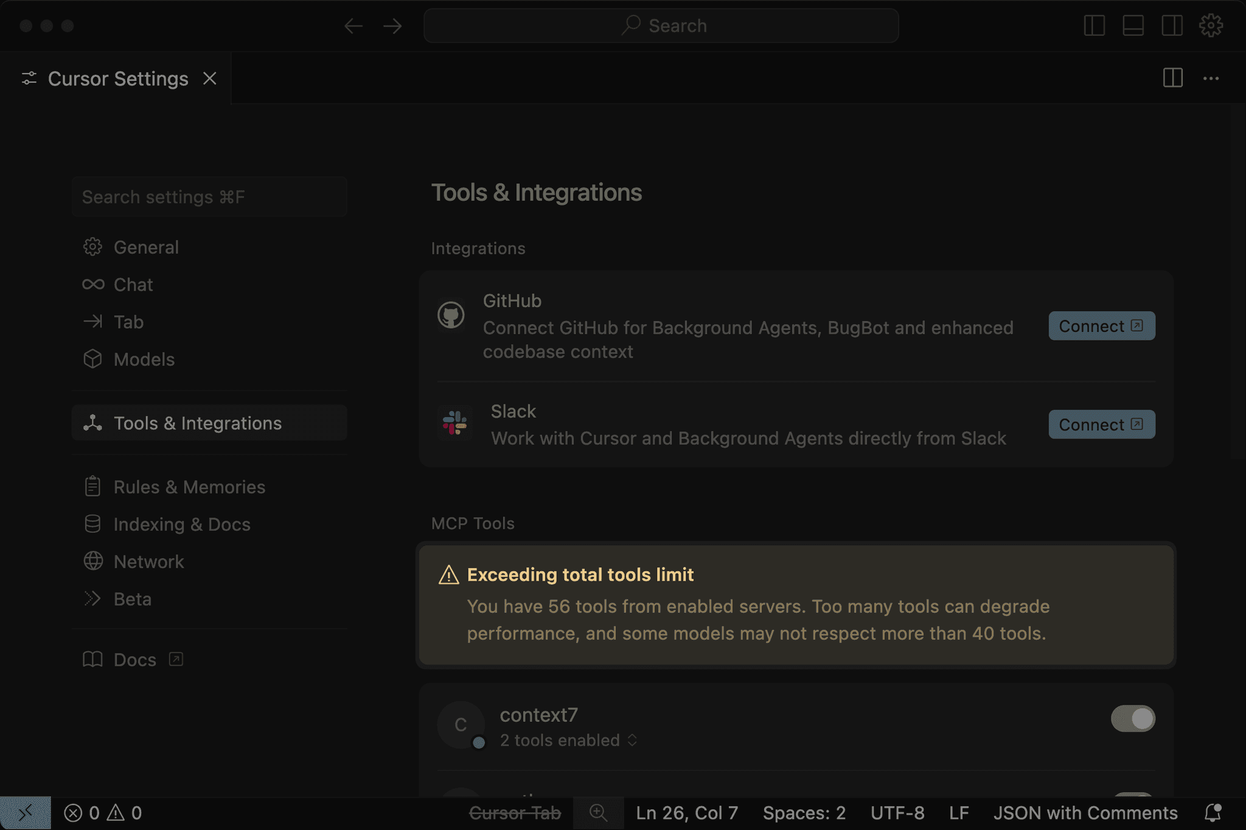This screenshot has width=1246, height=830.
Task: Select Tools & Integrations in sidebar
Action: pyautogui.click(x=209, y=423)
